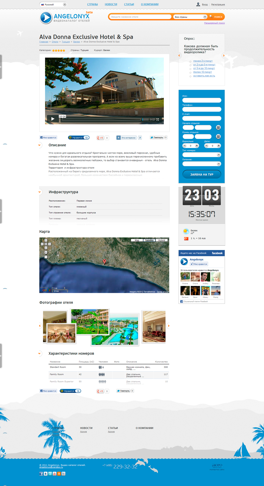
Task: Click the Tweet button under the video
Action: pyautogui.click(x=157, y=138)
